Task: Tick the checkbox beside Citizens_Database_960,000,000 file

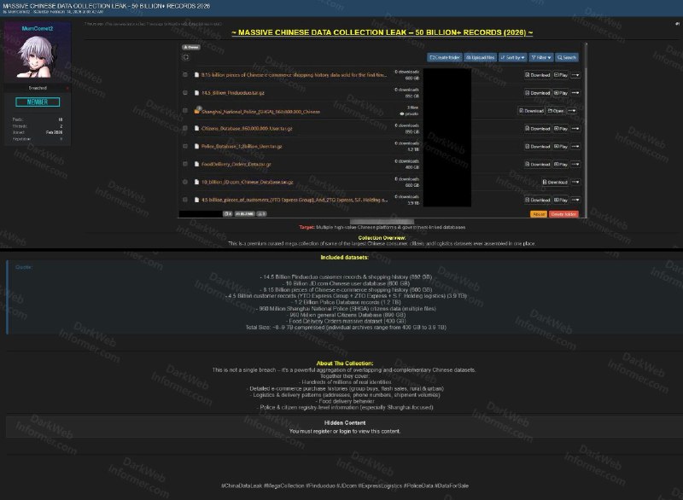Action: point(185,128)
